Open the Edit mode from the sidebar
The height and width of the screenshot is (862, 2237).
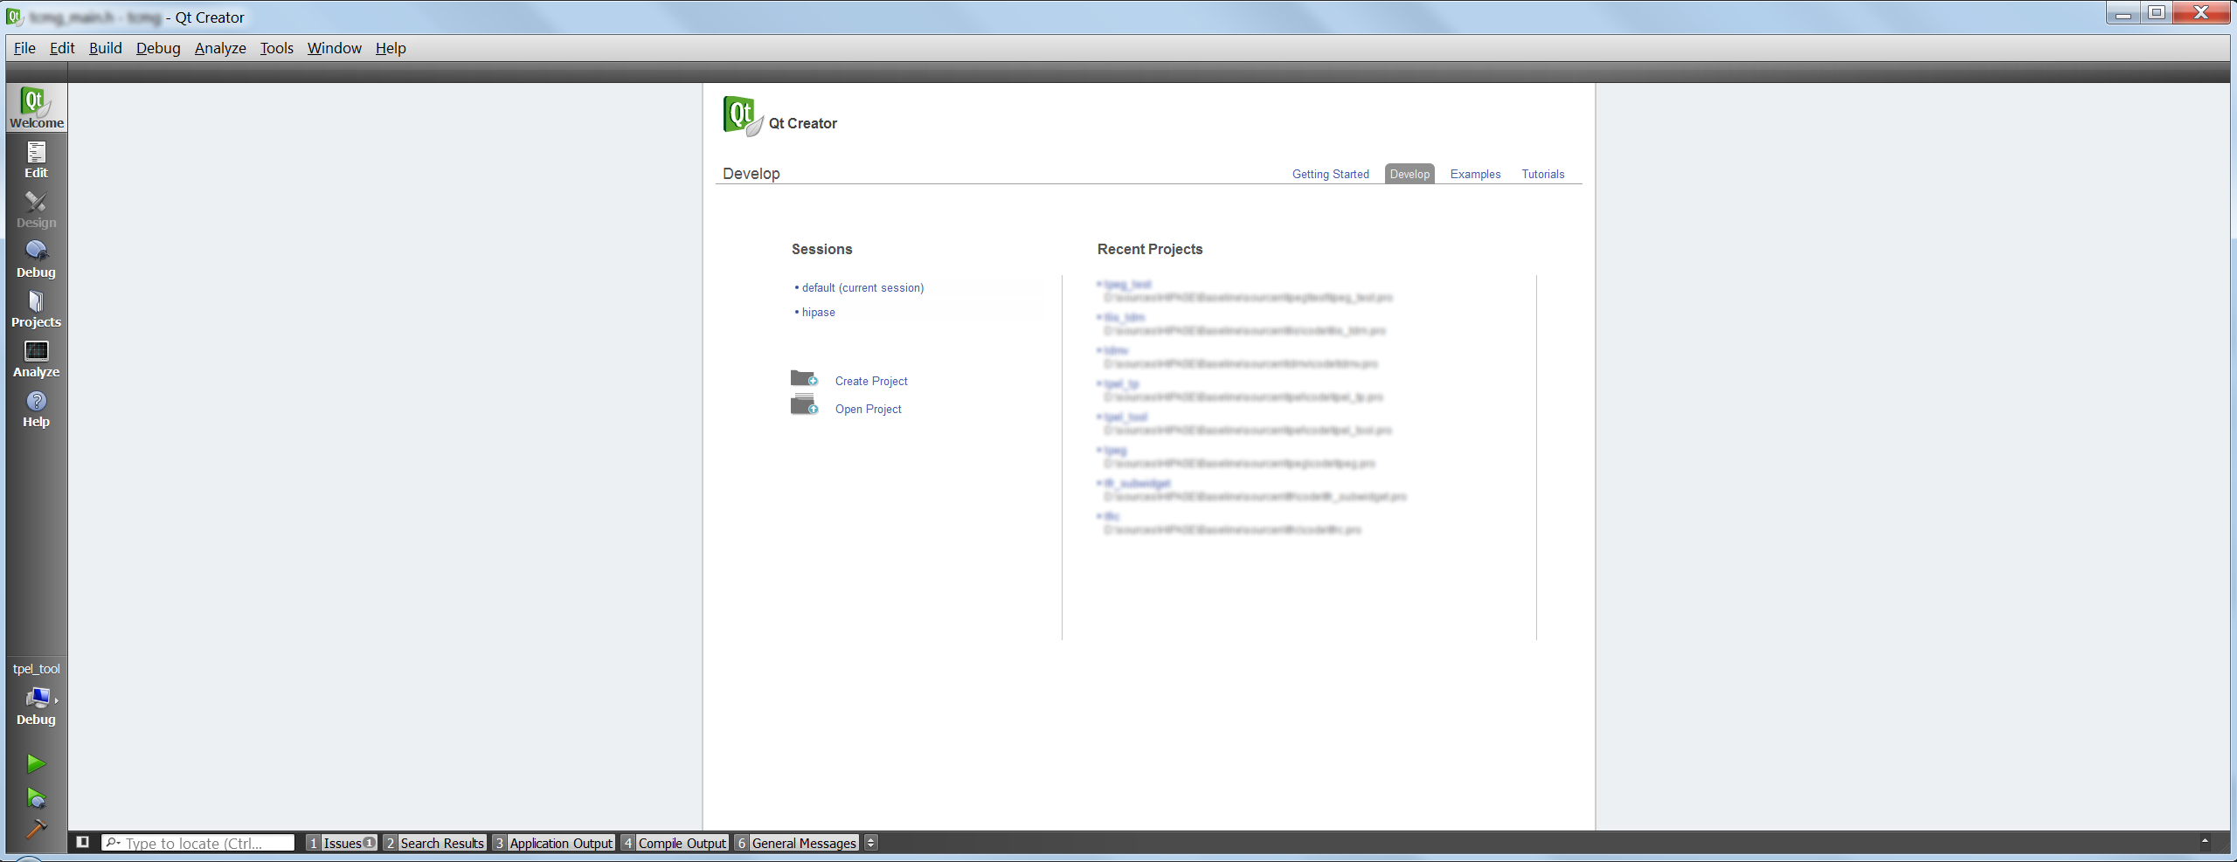36,159
